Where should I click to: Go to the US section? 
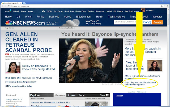(x=18, y=17)
